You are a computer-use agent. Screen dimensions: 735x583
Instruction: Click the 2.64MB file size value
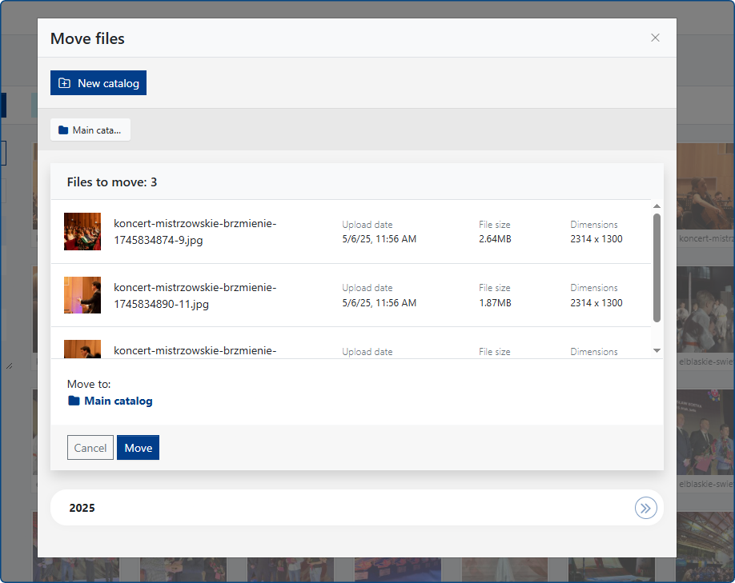coord(495,239)
